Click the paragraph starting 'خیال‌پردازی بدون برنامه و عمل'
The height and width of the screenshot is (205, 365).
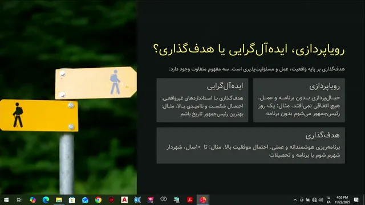[x=299, y=106]
